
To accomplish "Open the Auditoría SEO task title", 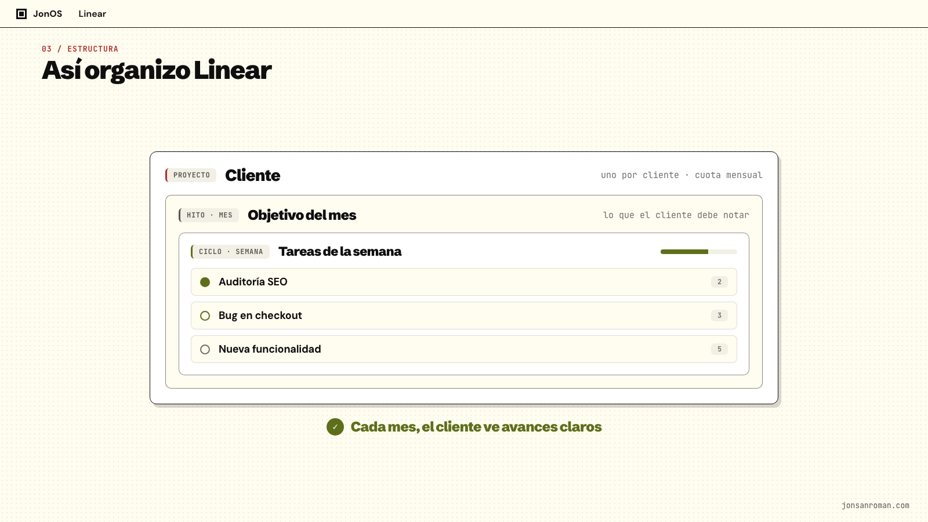I will [x=253, y=282].
